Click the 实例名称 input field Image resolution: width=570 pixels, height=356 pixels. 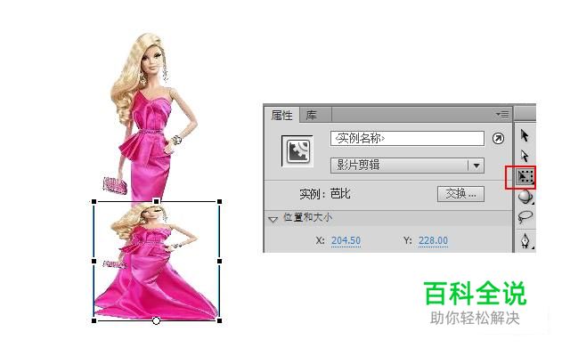407,139
